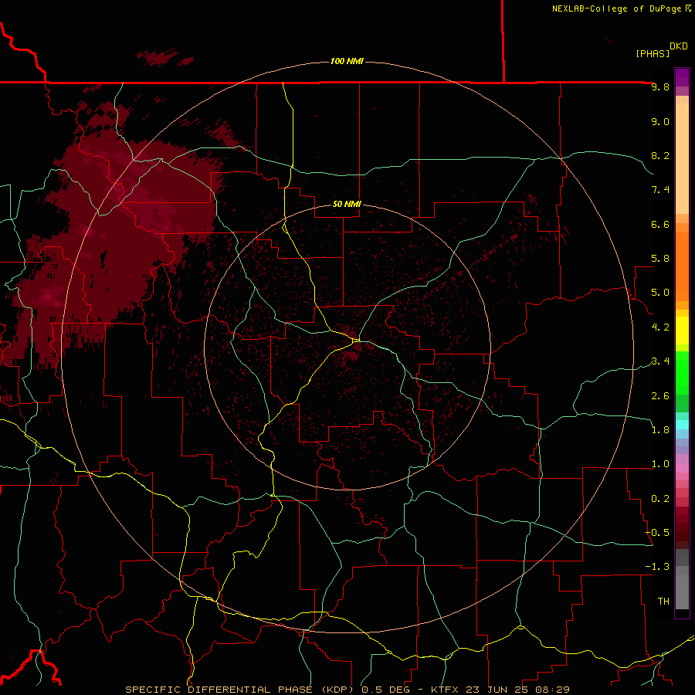Click the cyan color bar segment
The image size is (695, 695).
[682, 425]
